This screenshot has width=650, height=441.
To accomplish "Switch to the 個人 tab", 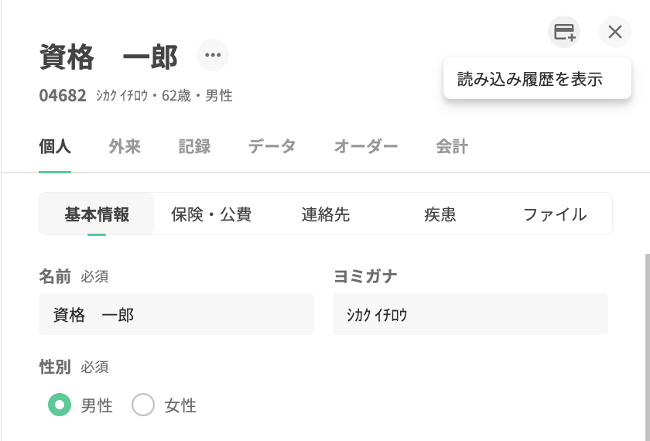I will point(55,146).
